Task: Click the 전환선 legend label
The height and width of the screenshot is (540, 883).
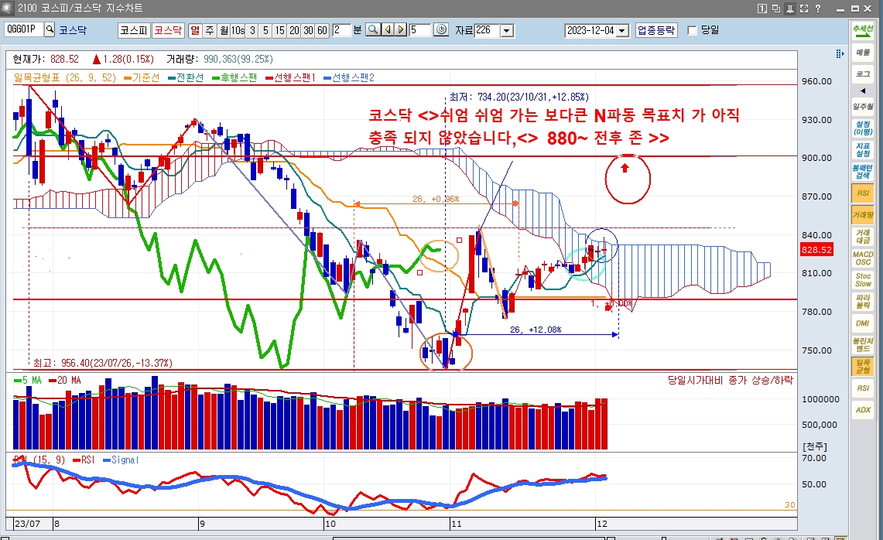Action: pos(186,77)
